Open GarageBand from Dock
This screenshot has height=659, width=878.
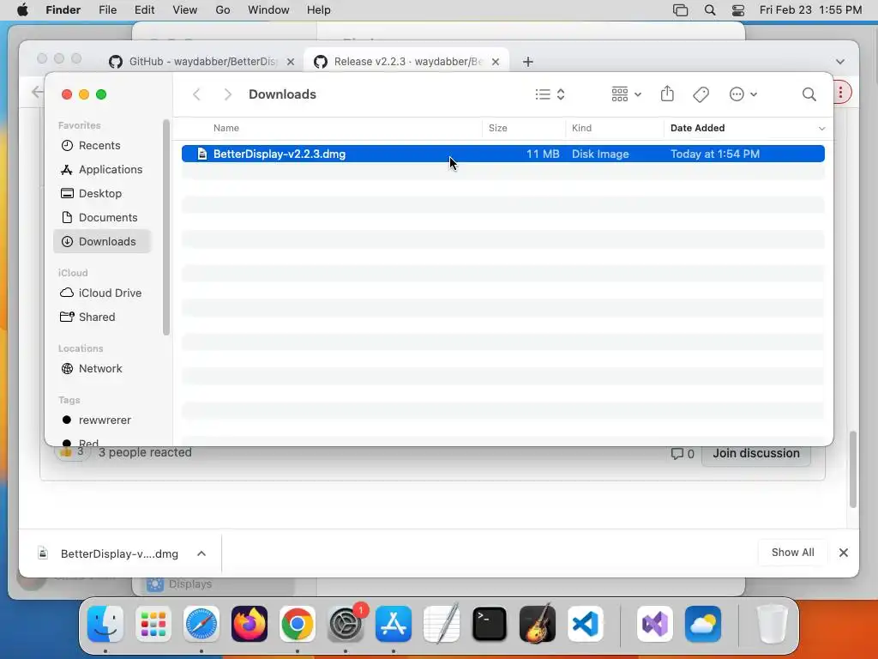point(538,624)
